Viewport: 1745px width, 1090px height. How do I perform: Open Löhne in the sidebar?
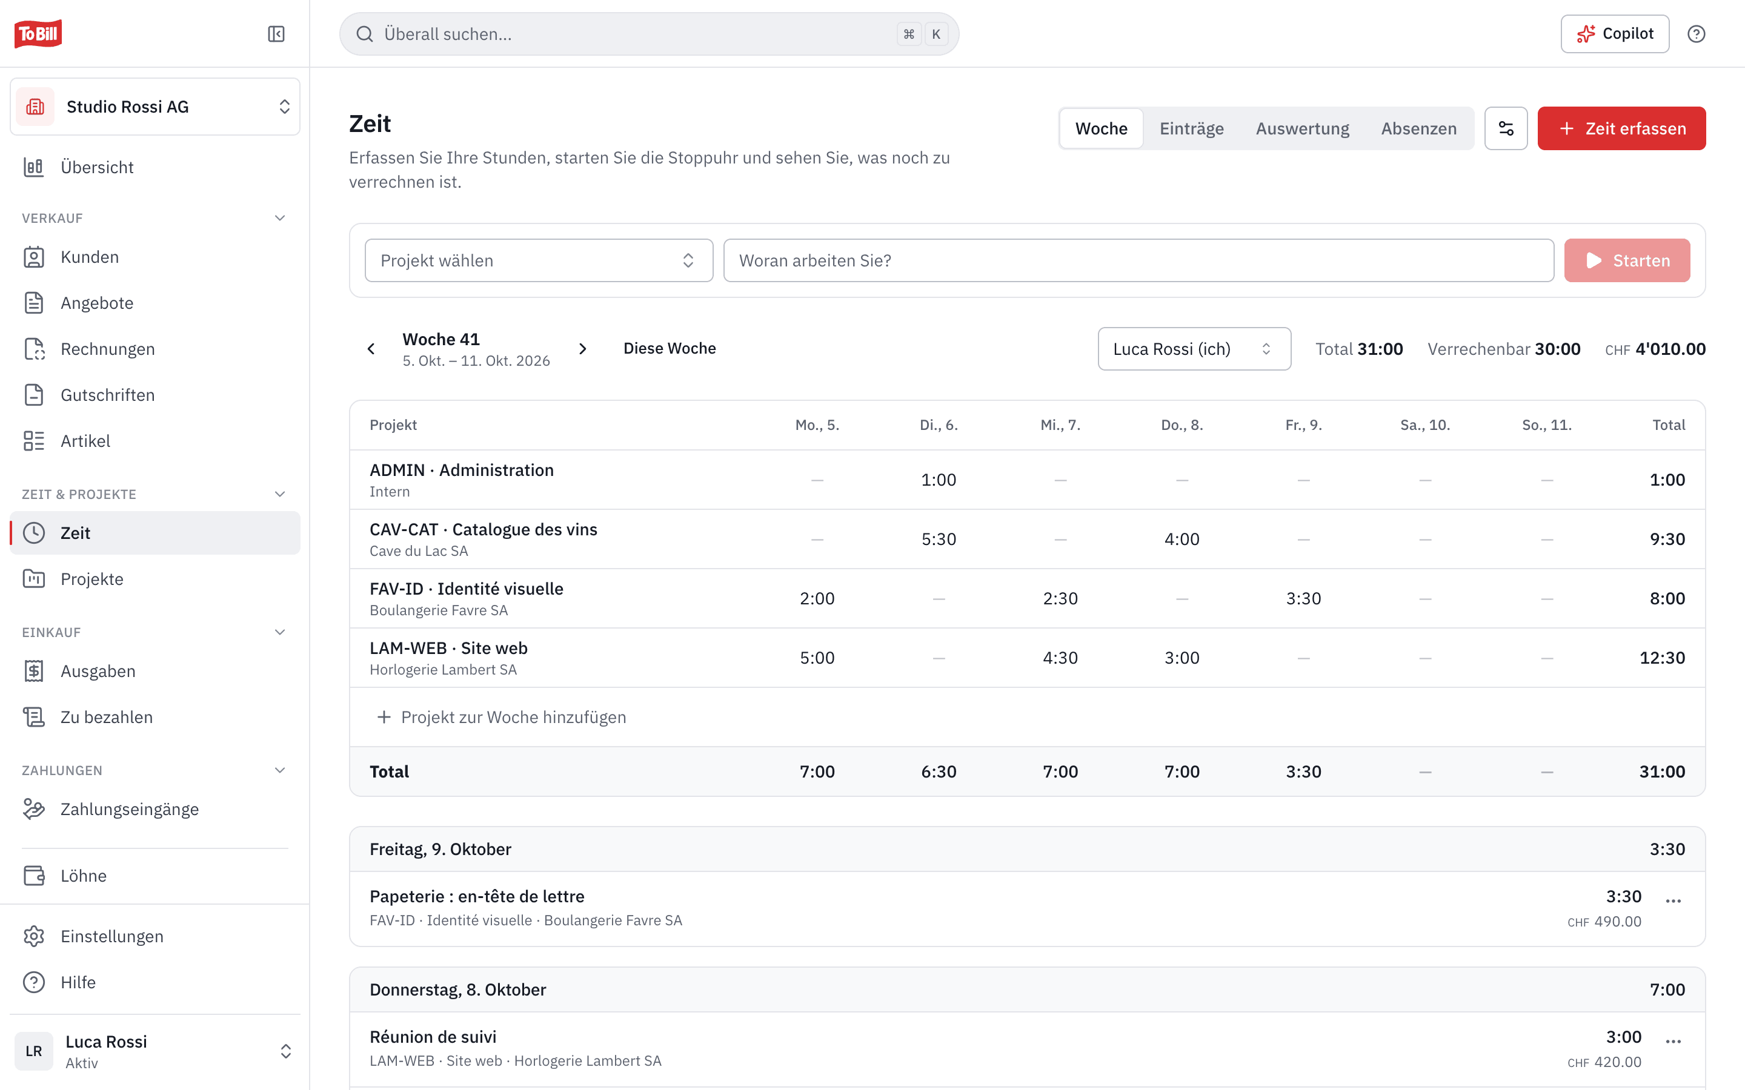155,876
